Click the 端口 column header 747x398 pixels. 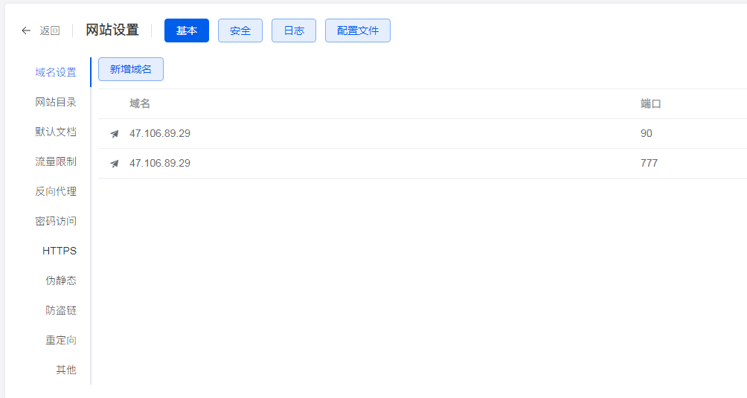click(651, 103)
